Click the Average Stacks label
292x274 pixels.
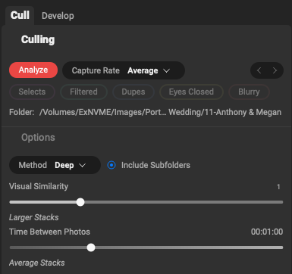coord(37,263)
